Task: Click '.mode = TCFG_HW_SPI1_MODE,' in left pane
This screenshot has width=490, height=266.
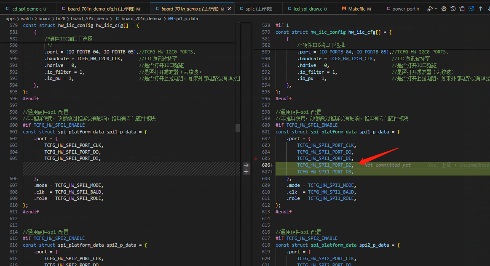Action: click(69, 185)
